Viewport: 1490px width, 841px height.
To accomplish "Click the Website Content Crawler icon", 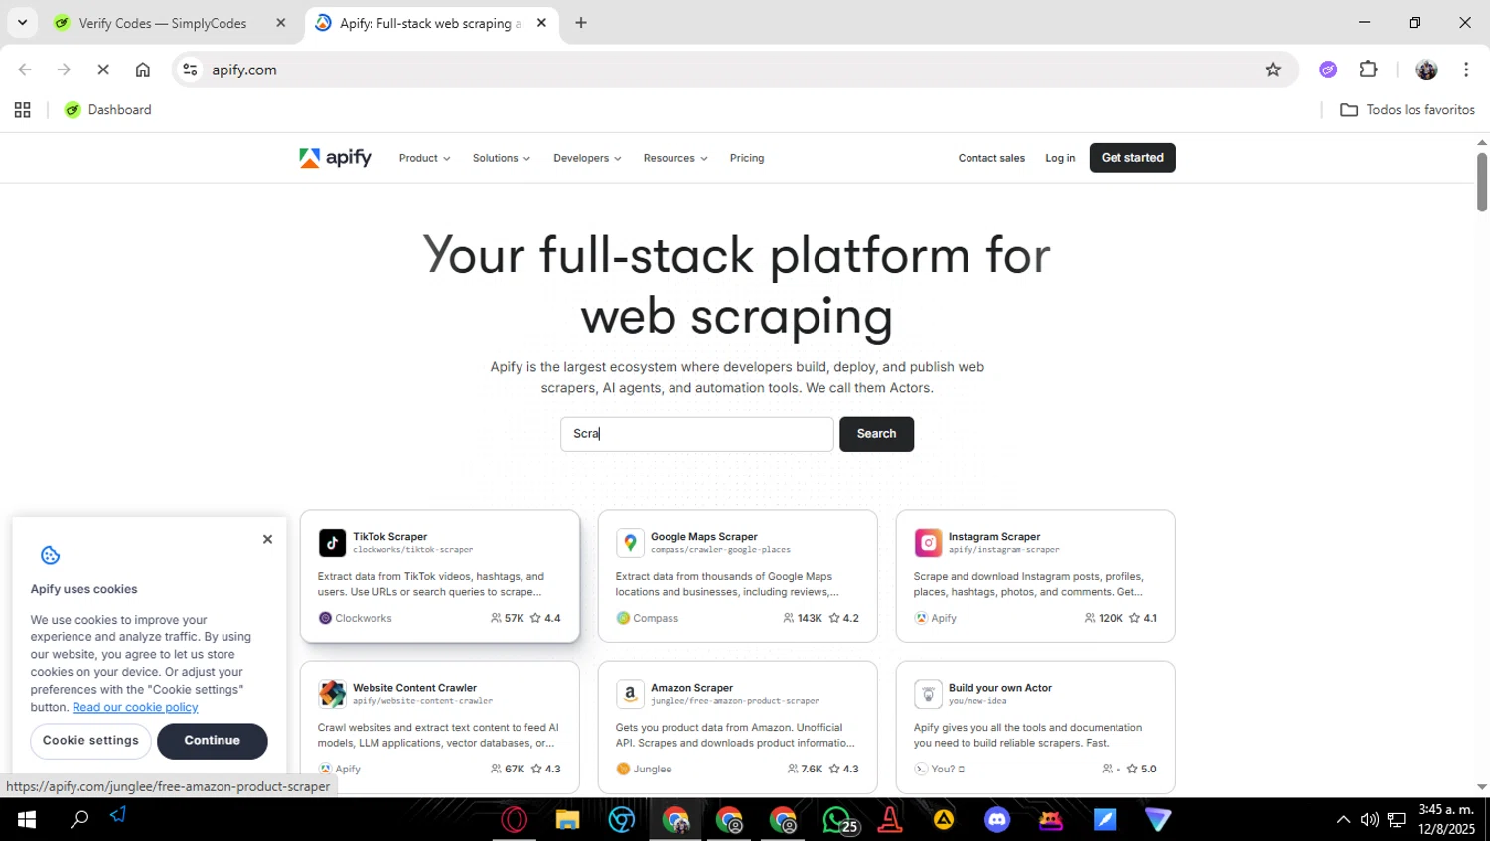I will click(332, 693).
